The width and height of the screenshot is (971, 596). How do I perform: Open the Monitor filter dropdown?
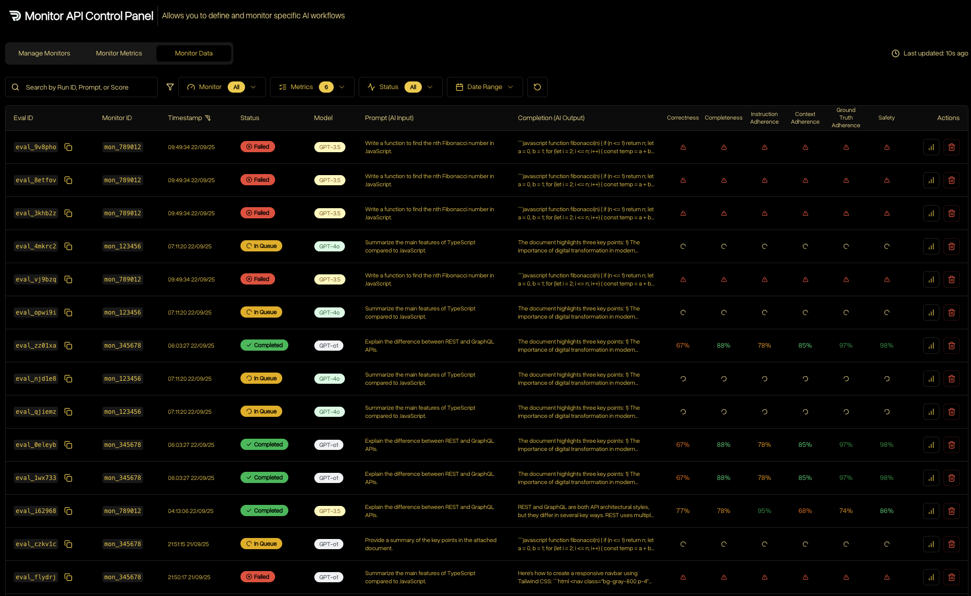pyautogui.click(x=222, y=87)
